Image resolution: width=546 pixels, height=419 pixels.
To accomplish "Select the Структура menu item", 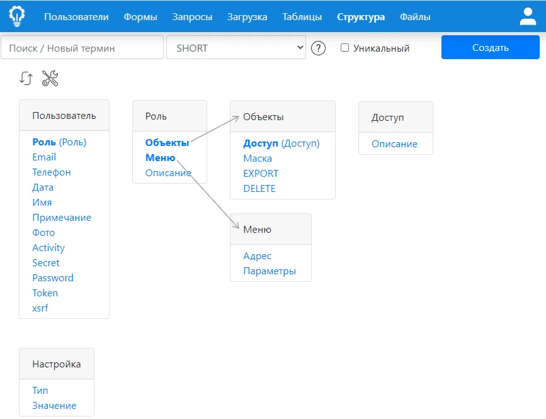I will (361, 17).
